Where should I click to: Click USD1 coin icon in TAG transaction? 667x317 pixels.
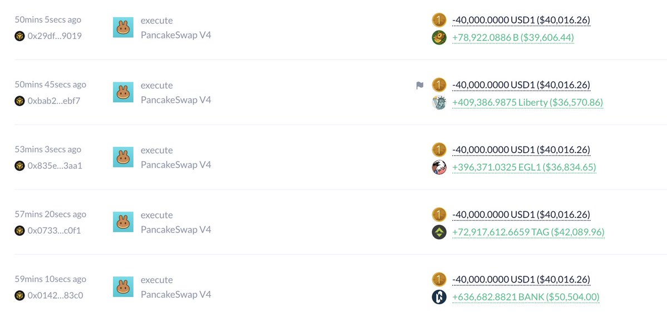[x=439, y=215]
